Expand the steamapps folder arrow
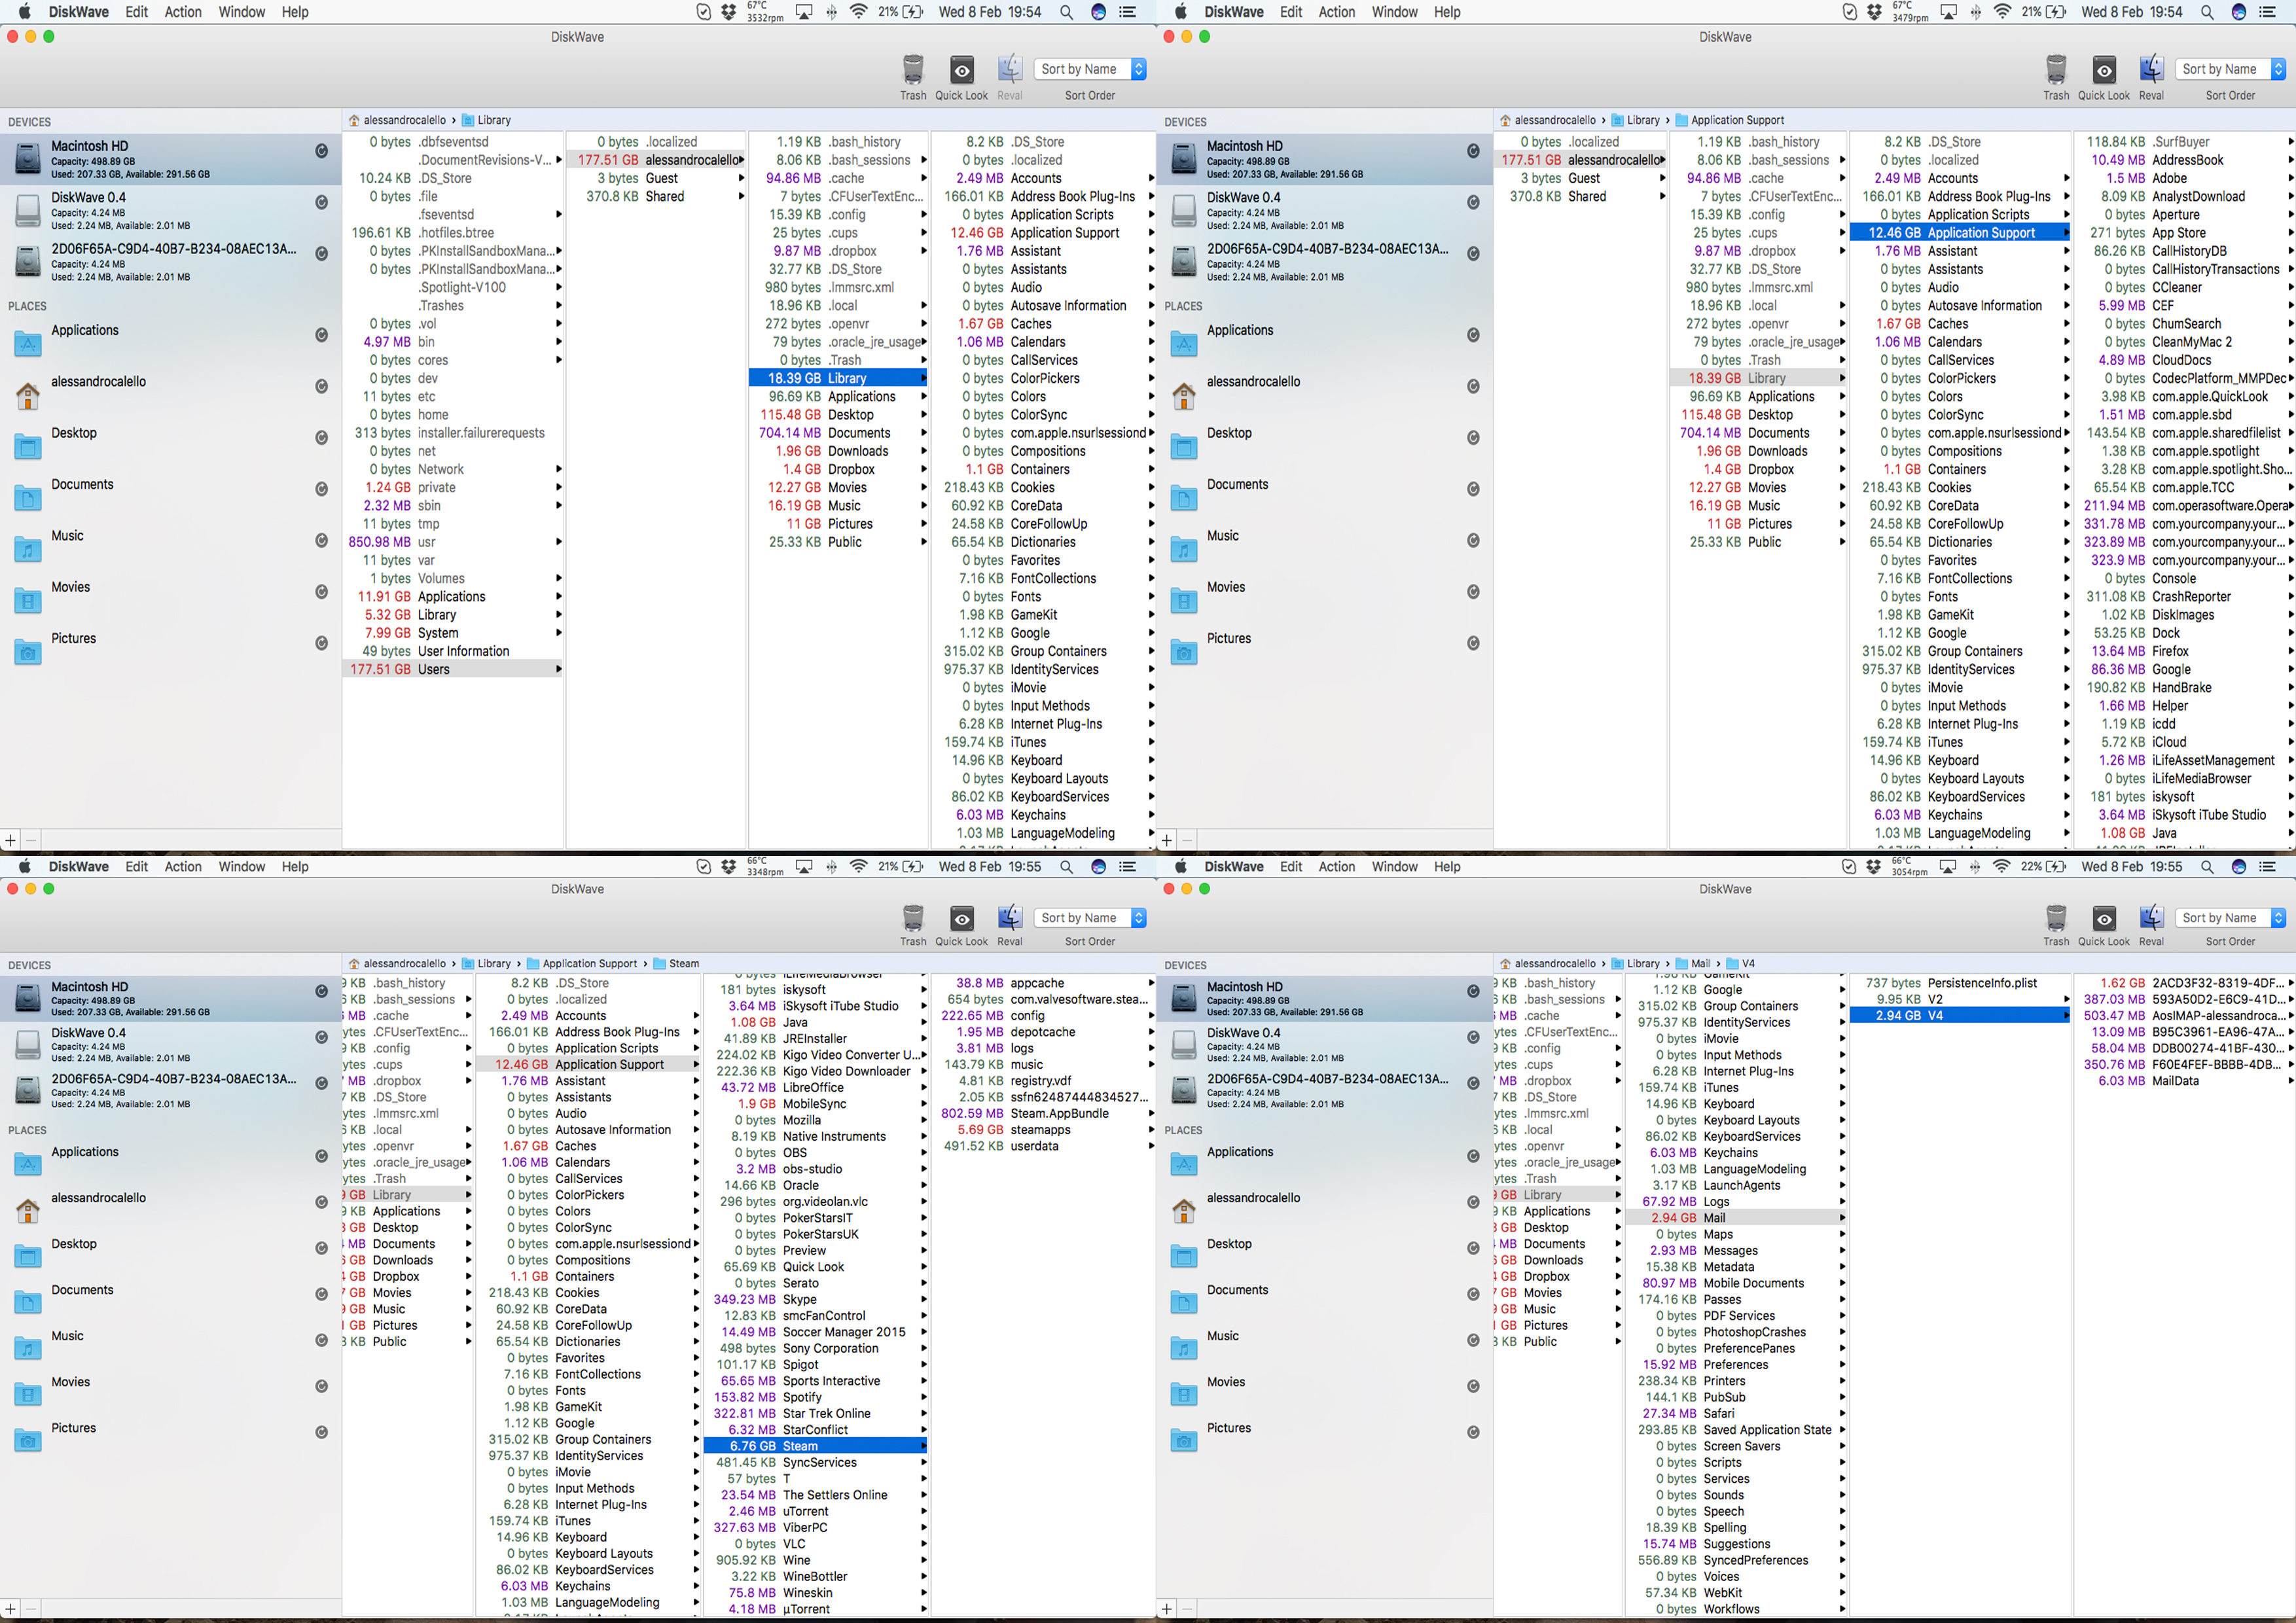 pyautogui.click(x=1151, y=1130)
